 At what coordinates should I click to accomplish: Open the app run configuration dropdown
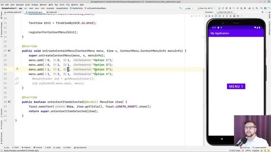(189, 8)
